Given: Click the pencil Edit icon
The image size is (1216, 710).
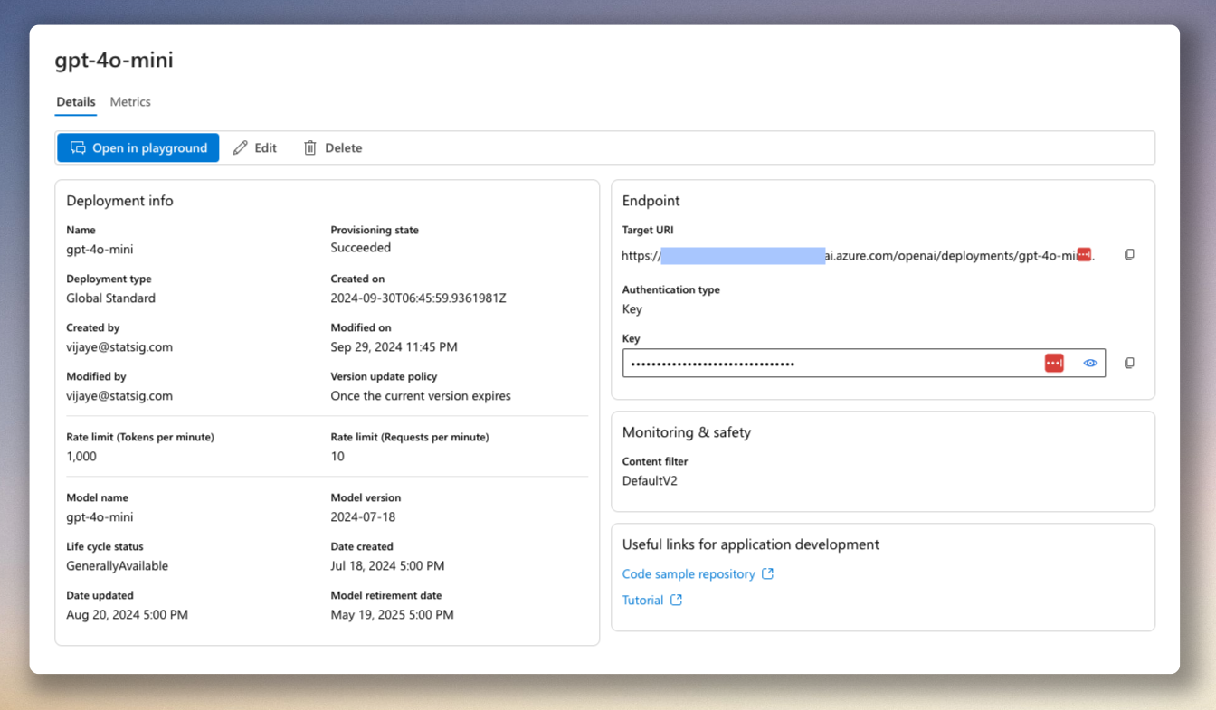Looking at the screenshot, I should point(241,147).
